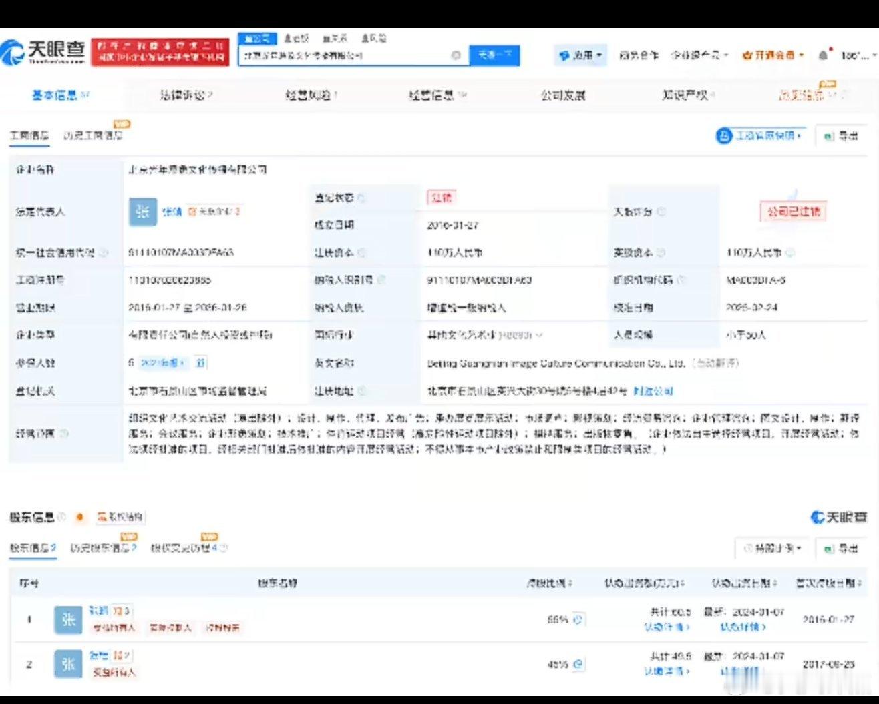879x704 pixels.
Task: Open the 工商官网快照 snapshot icon
Action: pos(724,136)
